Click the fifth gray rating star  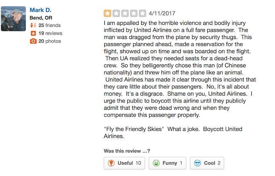[142, 13]
